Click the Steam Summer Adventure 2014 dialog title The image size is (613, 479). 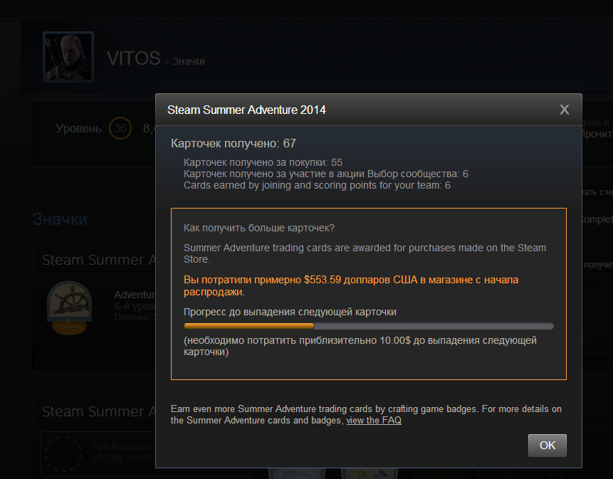246,110
